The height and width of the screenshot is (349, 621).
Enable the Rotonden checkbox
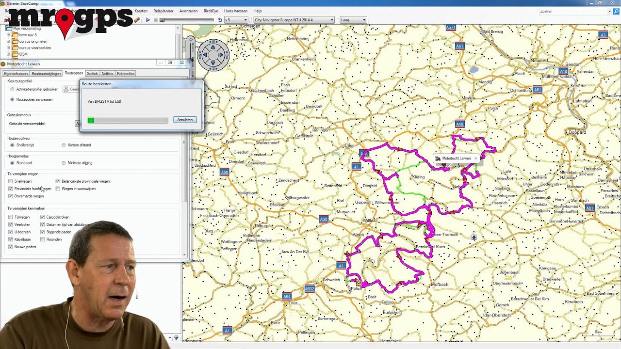click(43, 239)
